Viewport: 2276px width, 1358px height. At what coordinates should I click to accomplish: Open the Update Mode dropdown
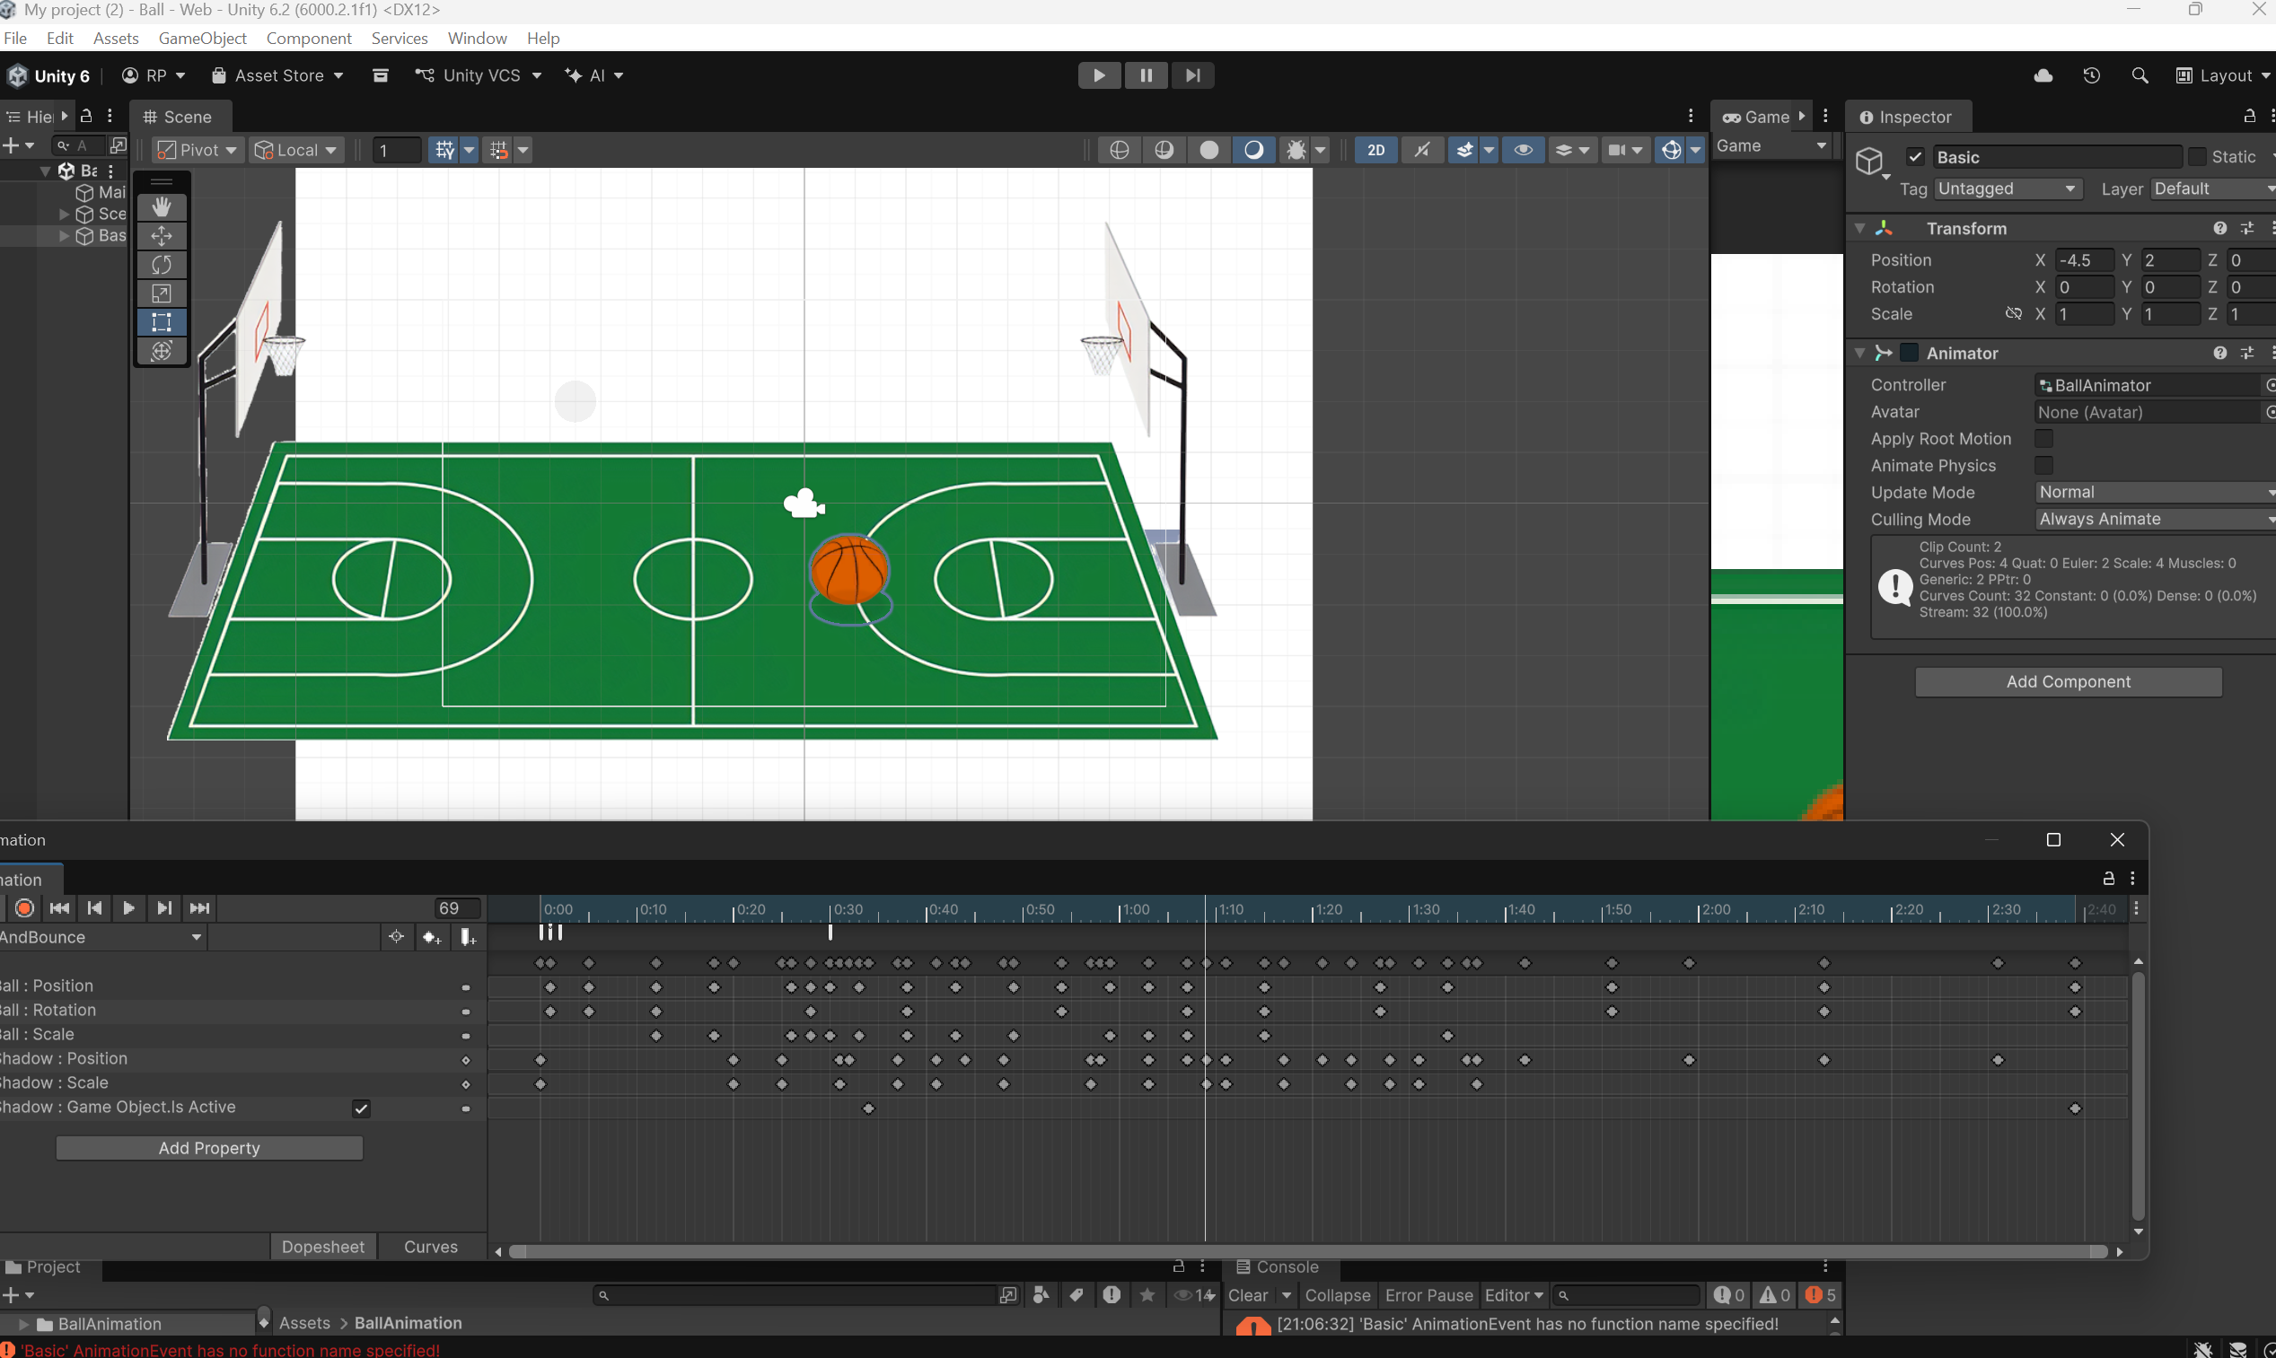pos(2155,493)
